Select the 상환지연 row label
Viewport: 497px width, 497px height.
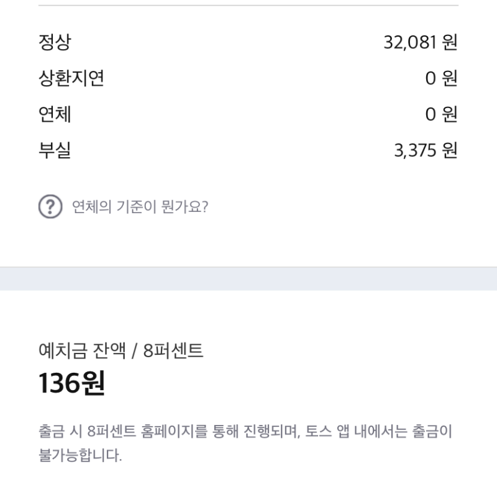coord(71,78)
